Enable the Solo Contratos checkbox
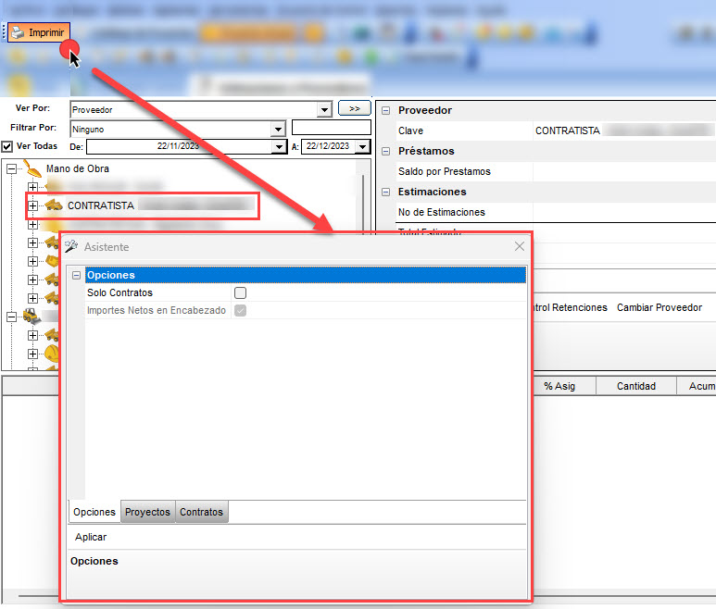This screenshot has height=609, width=716. point(240,292)
